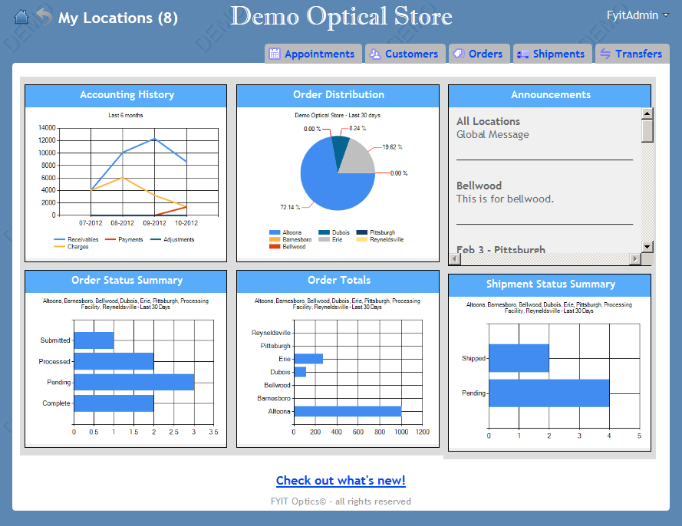Expand the FyitAdmin user dropdown
Screen dimensions: 682x526
tap(638, 15)
